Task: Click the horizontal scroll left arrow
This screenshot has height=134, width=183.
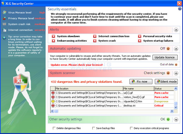Action: [52, 111]
